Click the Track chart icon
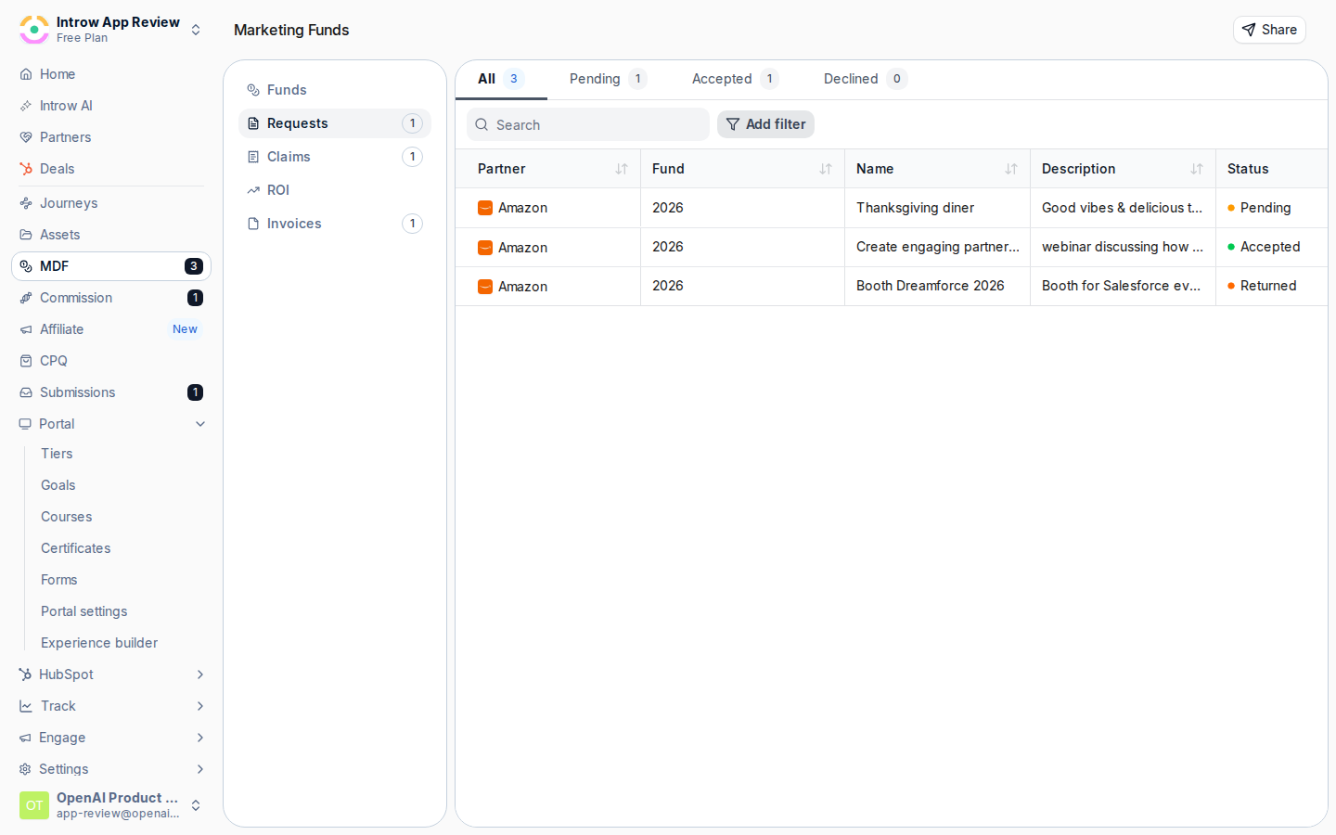Screen dimensions: 1336x835 point(26,706)
